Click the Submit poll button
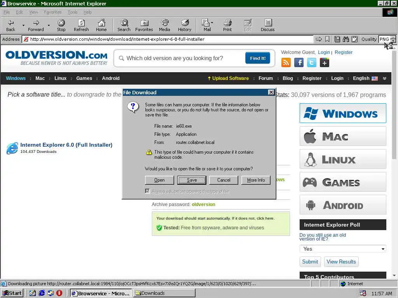Screen dimensions: 398x298 (310, 262)
